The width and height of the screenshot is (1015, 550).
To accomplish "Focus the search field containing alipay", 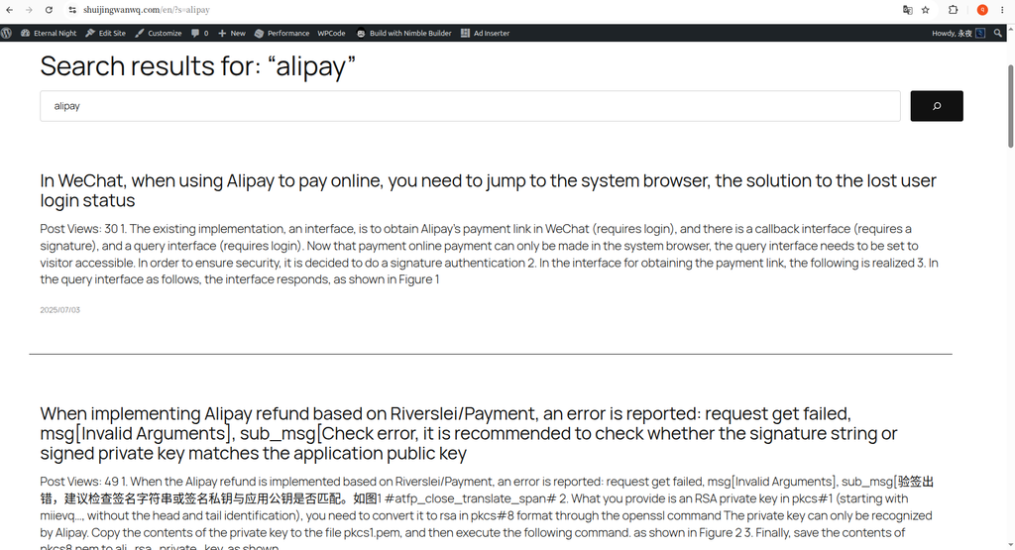I will point(470,106).
